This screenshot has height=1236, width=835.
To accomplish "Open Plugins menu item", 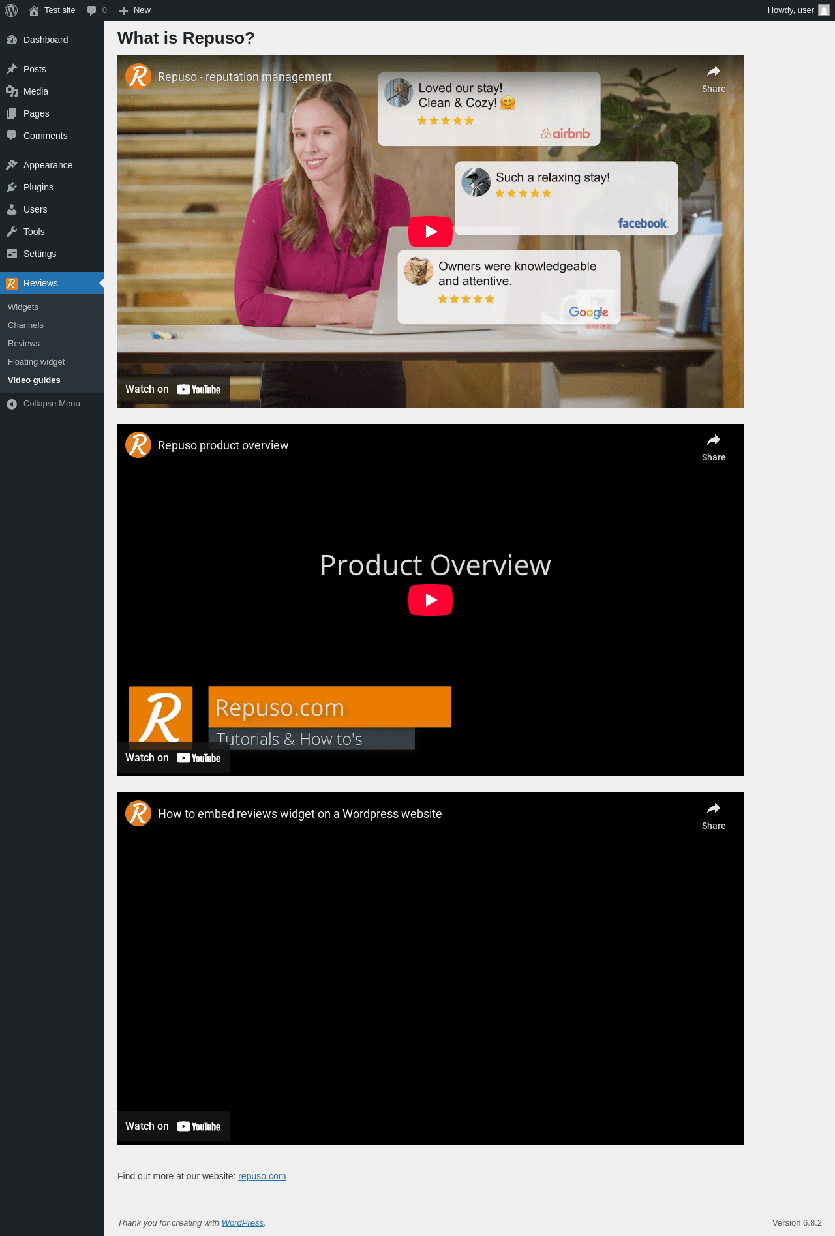I will (x=52, y=187).
